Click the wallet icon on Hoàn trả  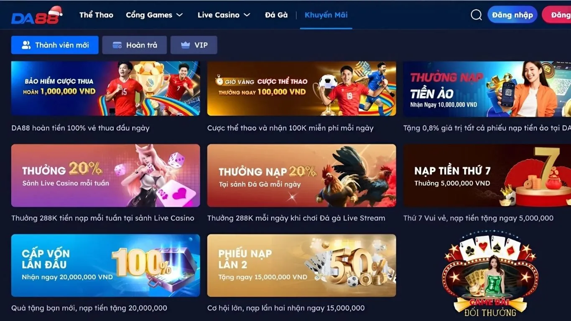click(117, 45)
